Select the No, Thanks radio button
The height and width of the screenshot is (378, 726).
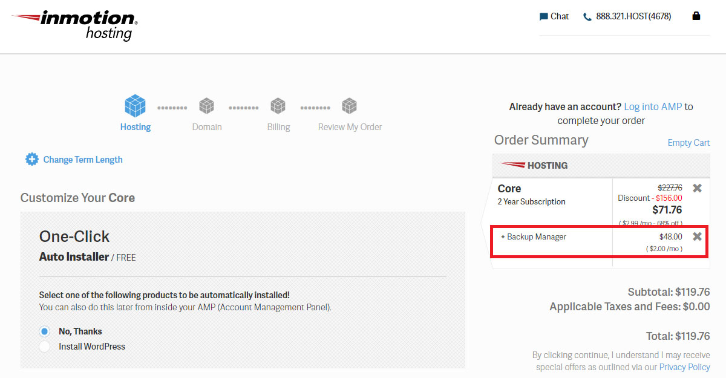pyautogui.click(x=44, y=331)
